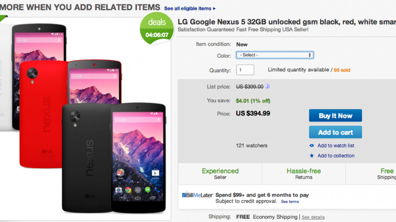Click See details shipping link
396x222 pixels.
point(313,217)
